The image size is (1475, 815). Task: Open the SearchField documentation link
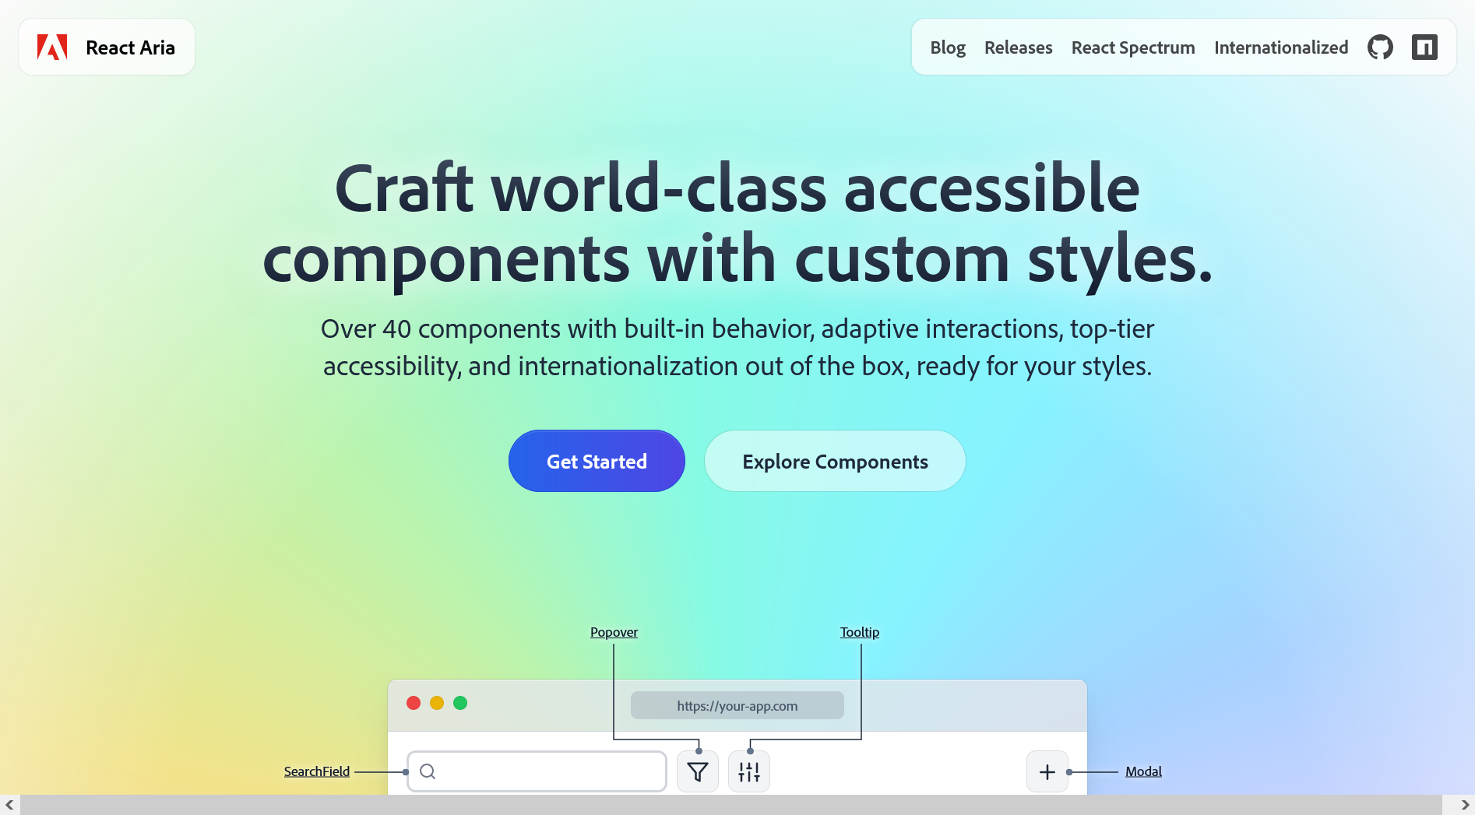[316, 771]
